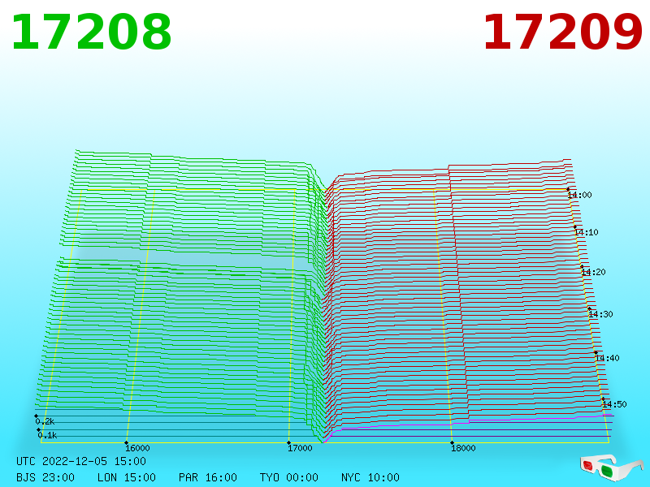Select the 14:30 time axis marker
The height and width of the screenshot is (487, 650).
pyautogui.click(x=600, y=314)
